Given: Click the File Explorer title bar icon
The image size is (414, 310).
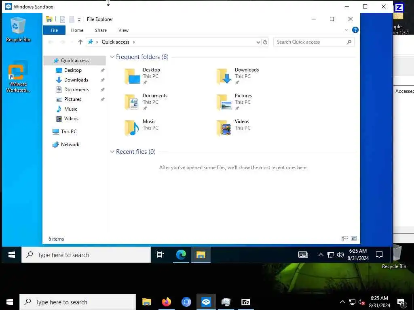Looking at the screenshot, I should click(49, 19).
